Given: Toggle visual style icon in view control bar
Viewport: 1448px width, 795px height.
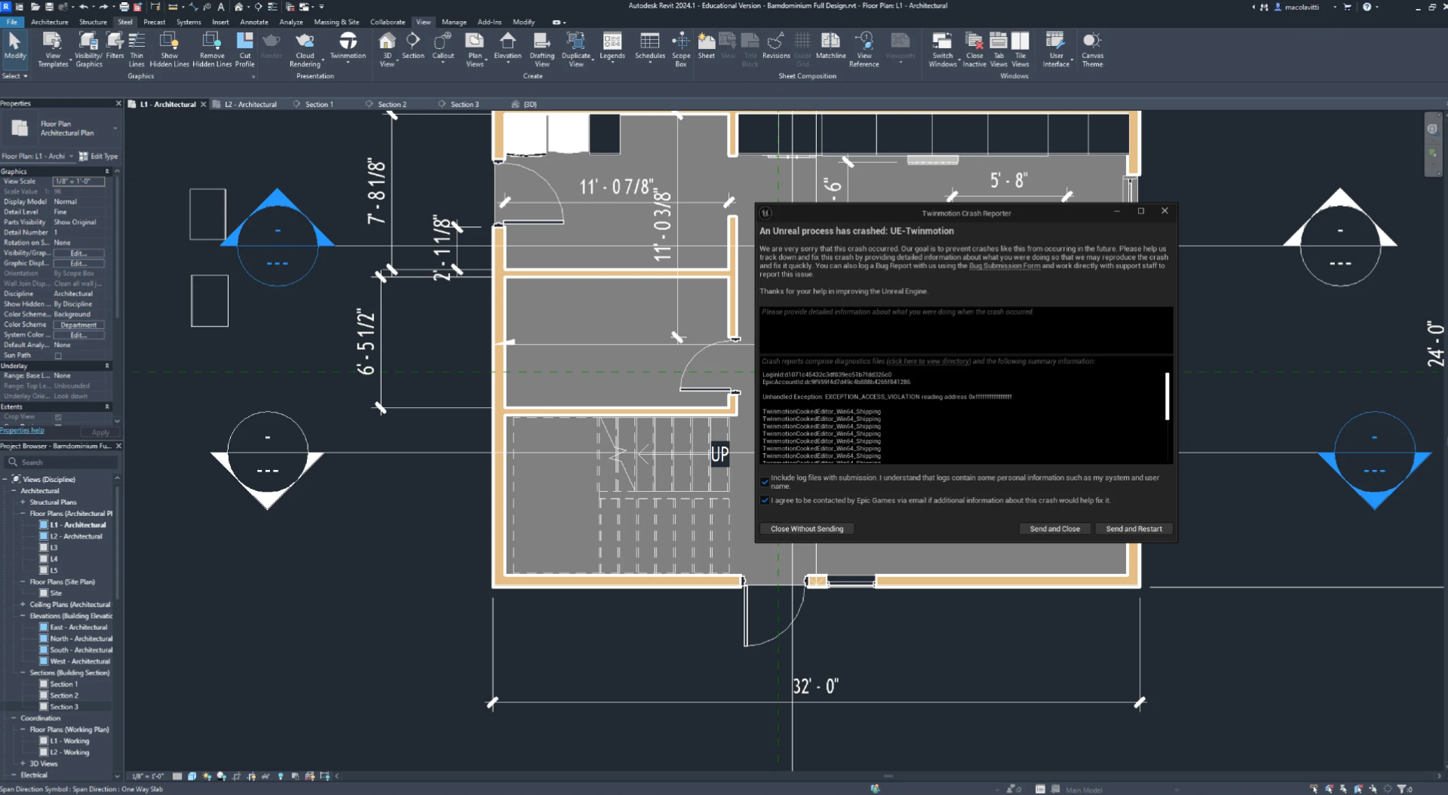Looking at the screenshot, I should pyautogui.click(x=192, y=776).
